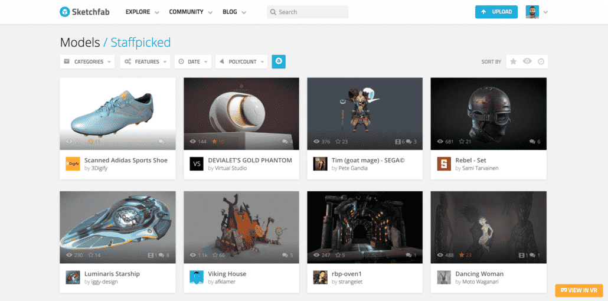The width and height of the screenshot is (608, 301).
Task: Click Dancing Woman title
Action: (x=479, y=274)
